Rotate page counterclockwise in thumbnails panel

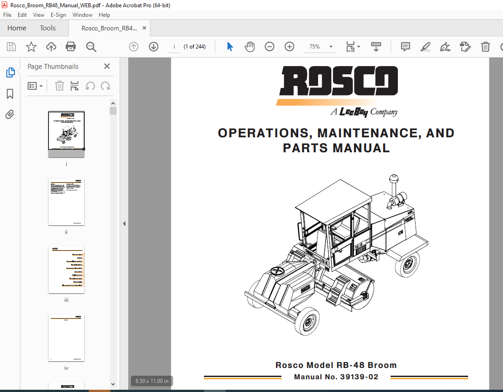90,86
